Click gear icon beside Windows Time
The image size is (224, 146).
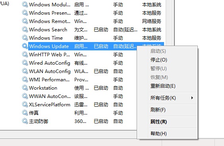coord(25,38)
